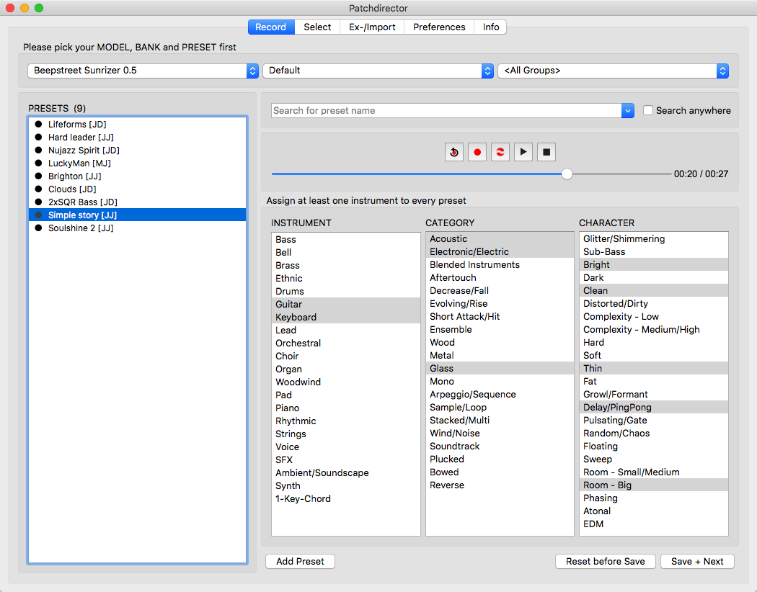This screenshot has height=592, width=757.
Task: Click the Add Preset button
Action: pos(301,561)
